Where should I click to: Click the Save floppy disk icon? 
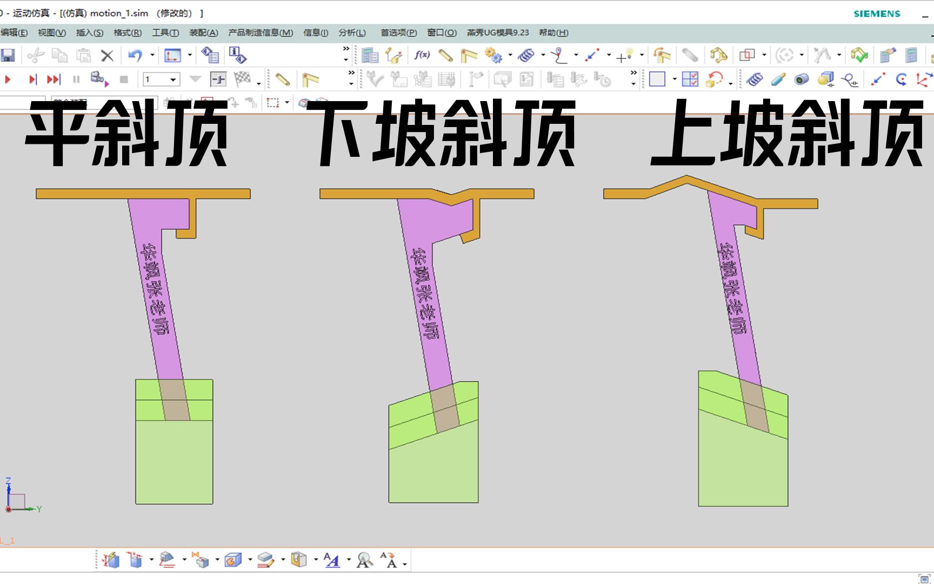[x=8, y=55]
